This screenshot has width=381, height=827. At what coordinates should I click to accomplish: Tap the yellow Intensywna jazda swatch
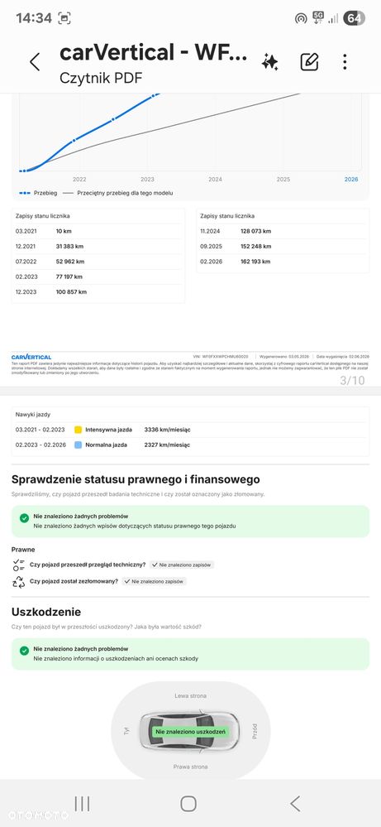pos(78,430)
